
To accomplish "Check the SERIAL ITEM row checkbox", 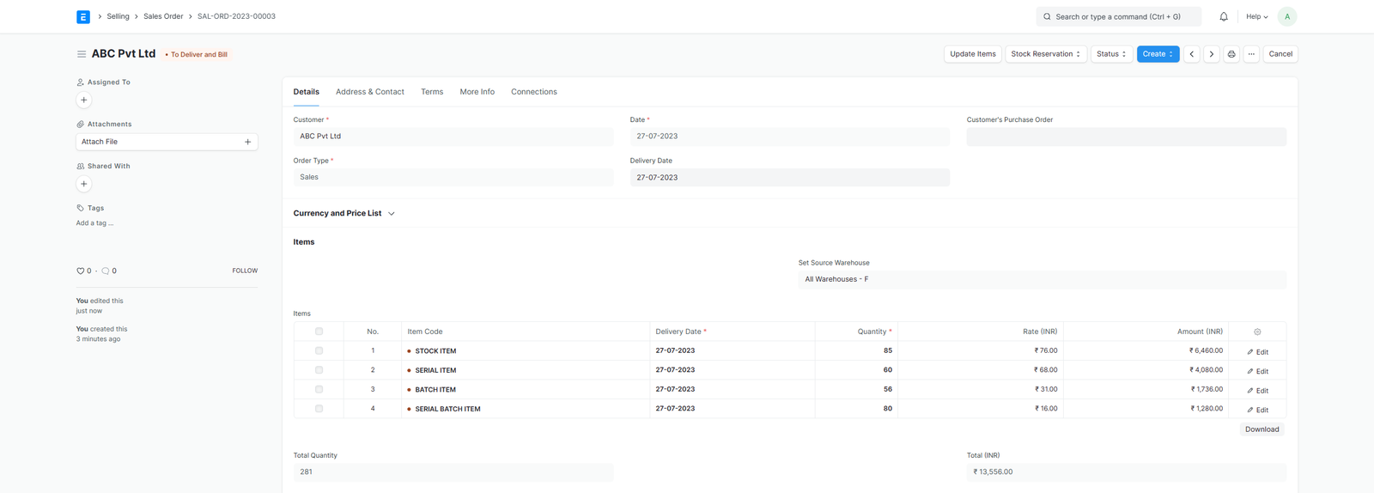I will (x=319, y=370).
